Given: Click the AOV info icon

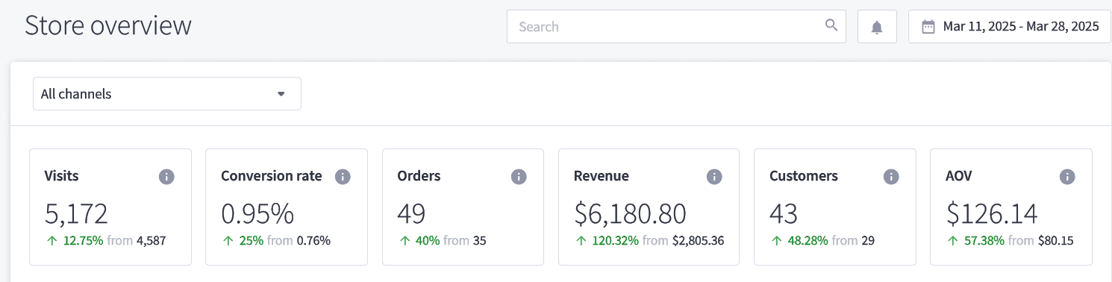Looking at the screenshot, I should click(x=1067, y=177).
